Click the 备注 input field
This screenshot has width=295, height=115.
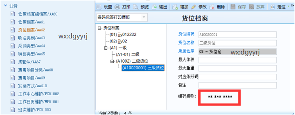point(238,85)
